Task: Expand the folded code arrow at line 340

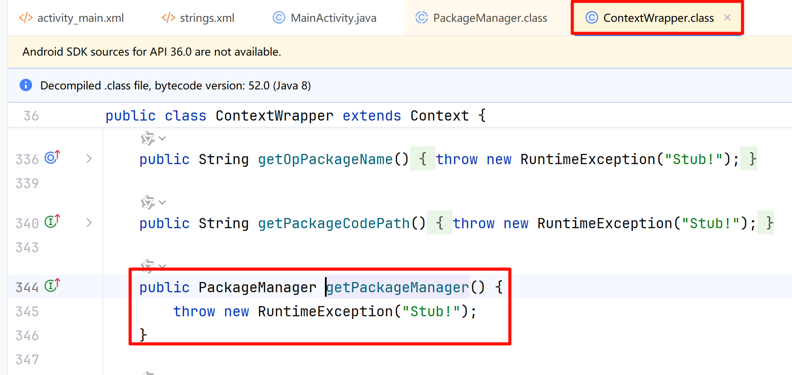Action: pyautogui.click(x=89, y=223)
